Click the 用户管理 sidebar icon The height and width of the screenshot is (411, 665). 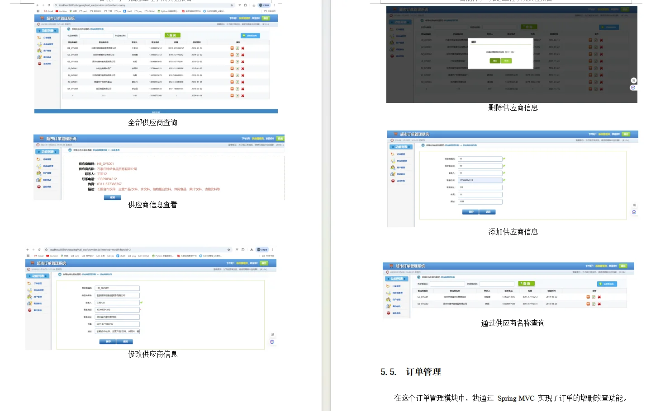coord(40,51)
